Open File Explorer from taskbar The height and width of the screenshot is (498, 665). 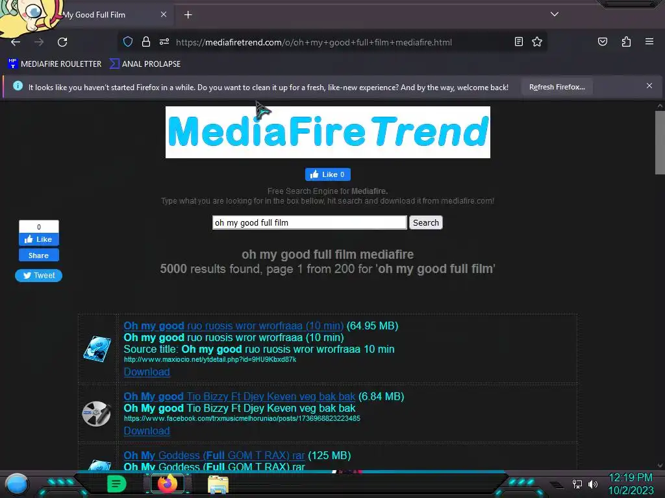218,484
